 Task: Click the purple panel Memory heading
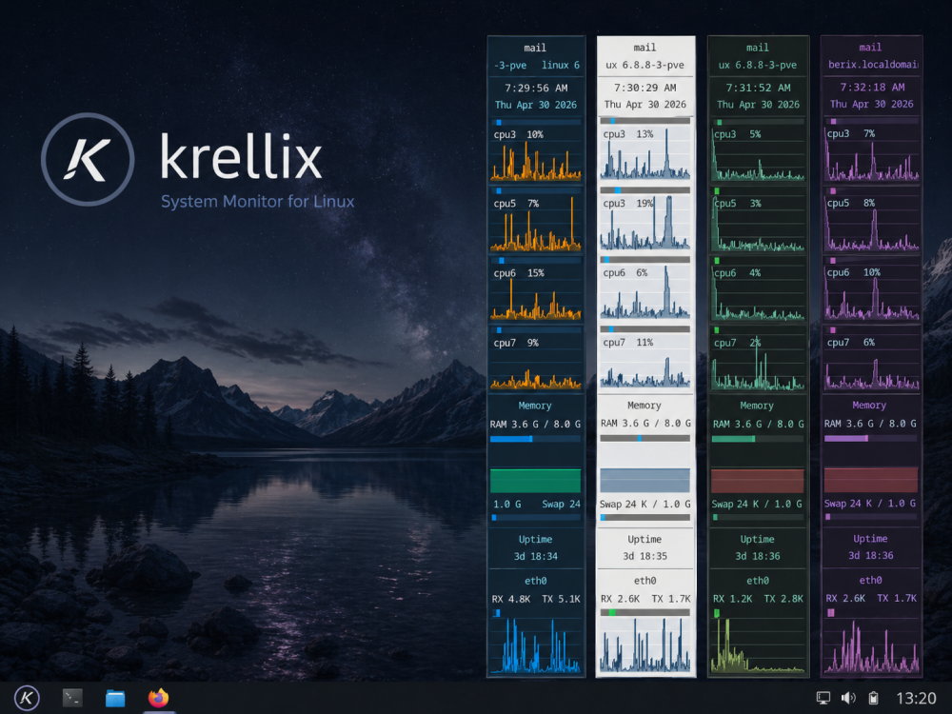(869, 405)
